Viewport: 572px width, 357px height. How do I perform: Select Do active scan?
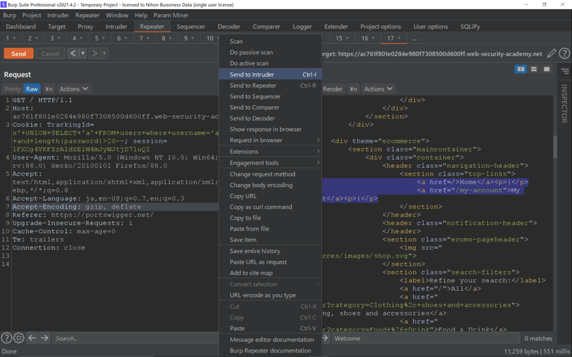point(270,63)
